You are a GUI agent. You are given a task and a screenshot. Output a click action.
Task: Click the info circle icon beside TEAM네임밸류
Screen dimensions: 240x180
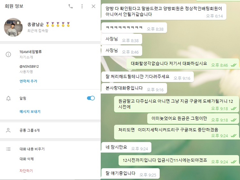[x=8, y=54]
